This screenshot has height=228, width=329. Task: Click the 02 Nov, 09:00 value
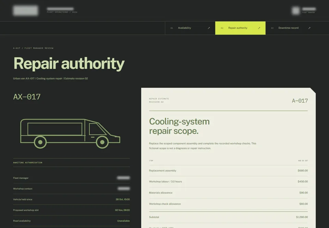click(122, 210)
